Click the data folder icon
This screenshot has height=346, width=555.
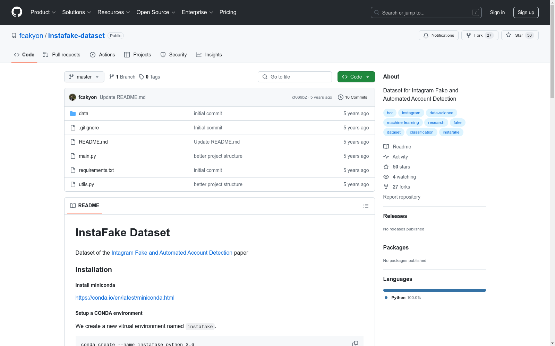pos(73,113)
